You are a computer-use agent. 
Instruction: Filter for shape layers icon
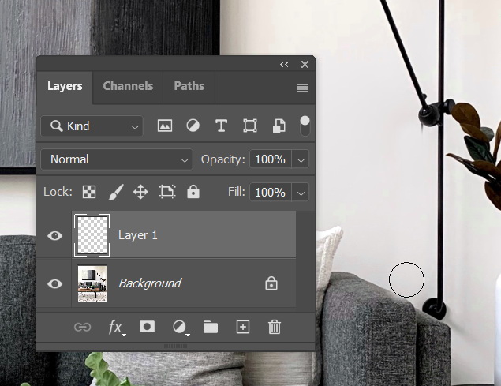[x=250, y=126]
